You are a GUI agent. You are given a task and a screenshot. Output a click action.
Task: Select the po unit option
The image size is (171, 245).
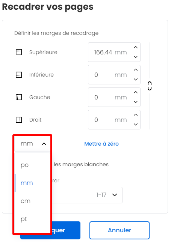33,165
